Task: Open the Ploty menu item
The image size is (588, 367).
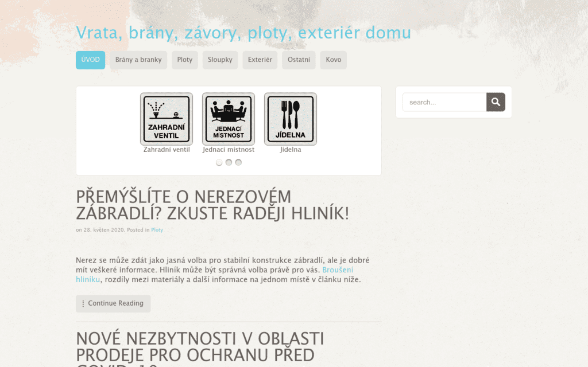Action: pyautogui.click(x=185, y=60)
